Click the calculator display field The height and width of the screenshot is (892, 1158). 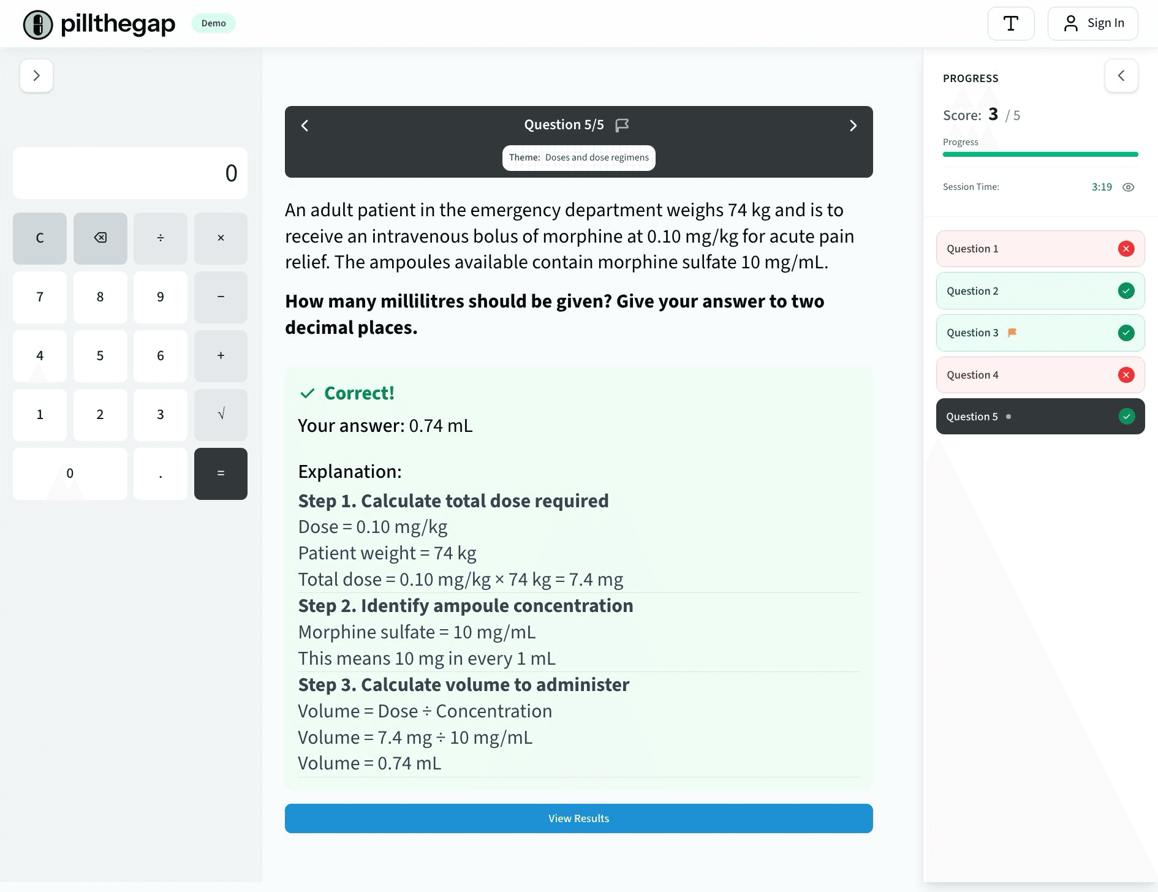click(130, 173)
